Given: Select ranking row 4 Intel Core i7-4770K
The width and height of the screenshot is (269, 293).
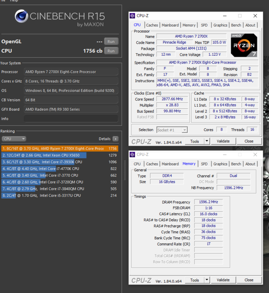Looking at the screenshot, I should (60, 169).
